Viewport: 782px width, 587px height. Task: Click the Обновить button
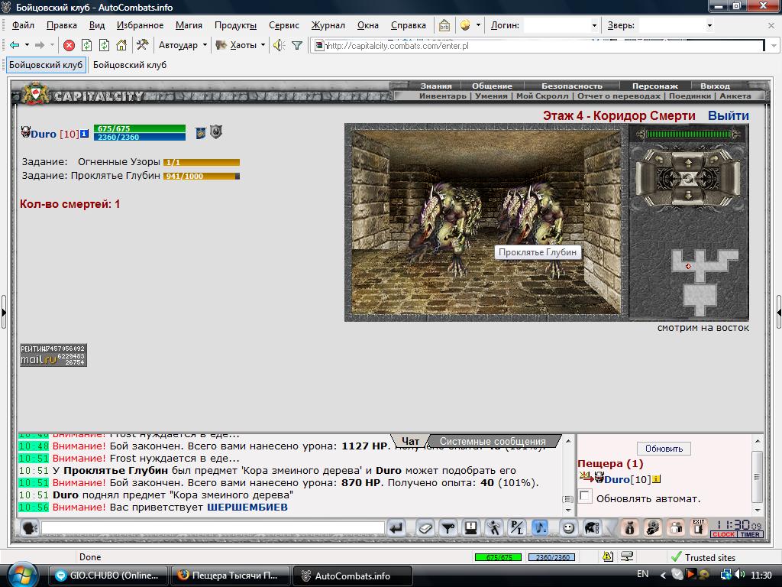click(x=664, y=448)
